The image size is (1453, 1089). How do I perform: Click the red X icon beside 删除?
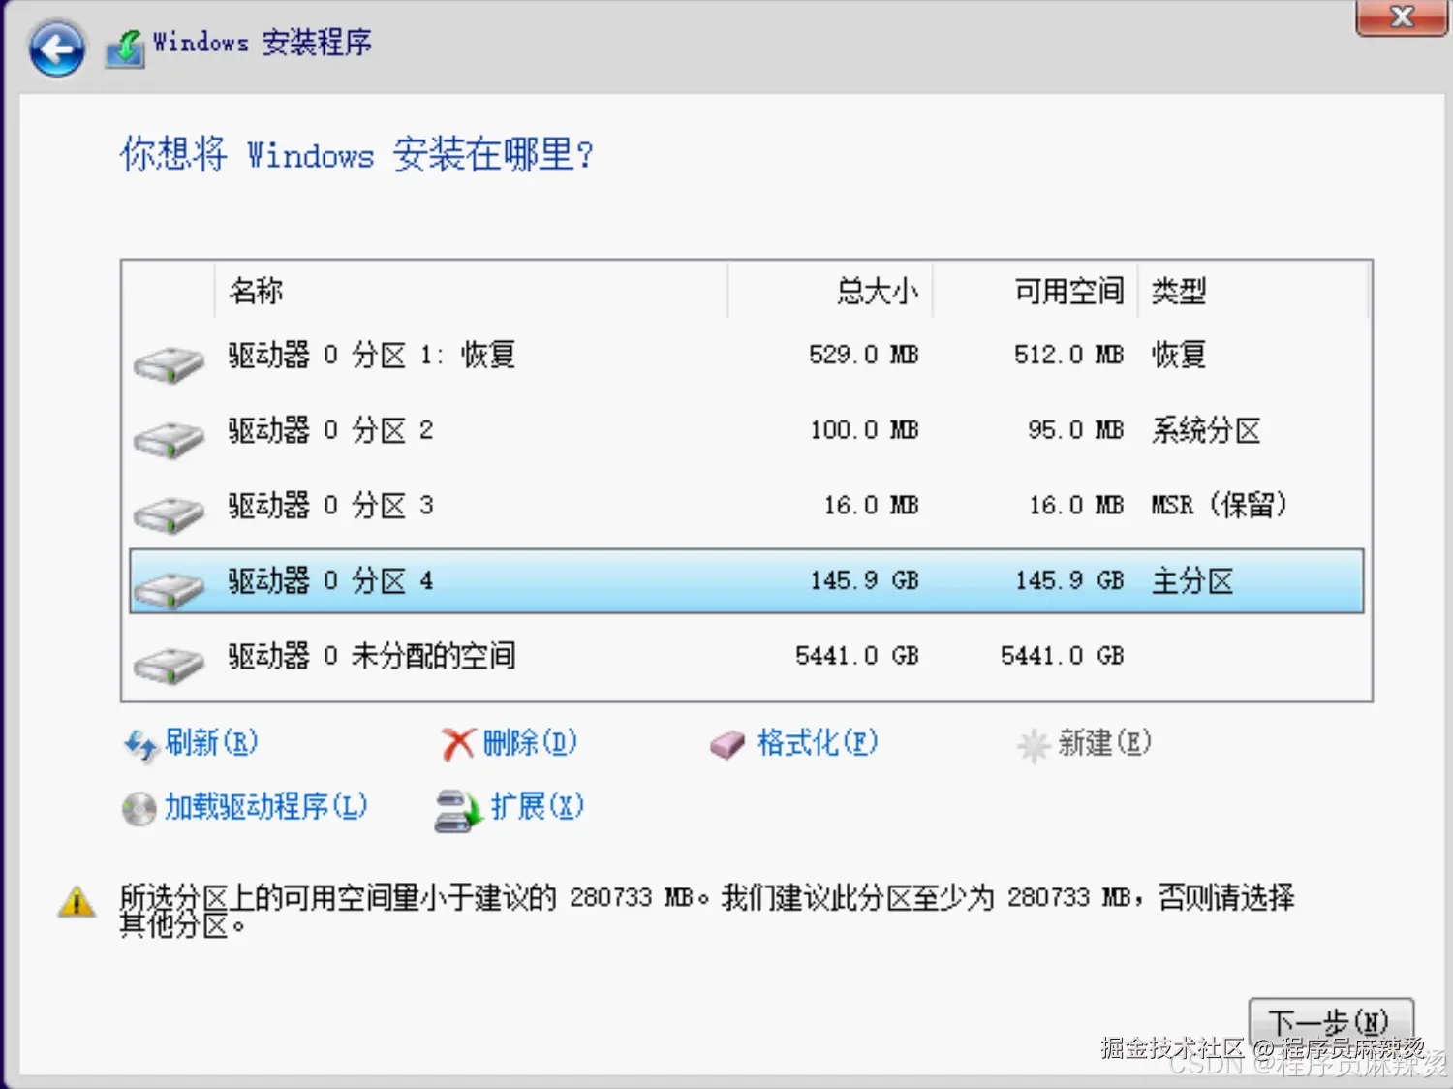tap(457, 744)
